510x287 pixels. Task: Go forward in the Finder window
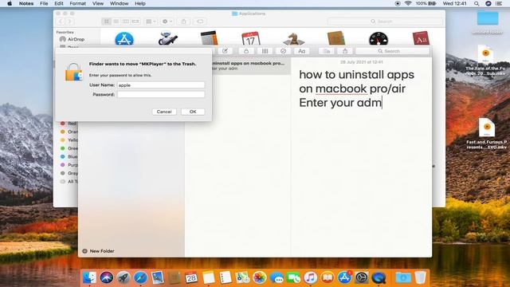(69, 22)
